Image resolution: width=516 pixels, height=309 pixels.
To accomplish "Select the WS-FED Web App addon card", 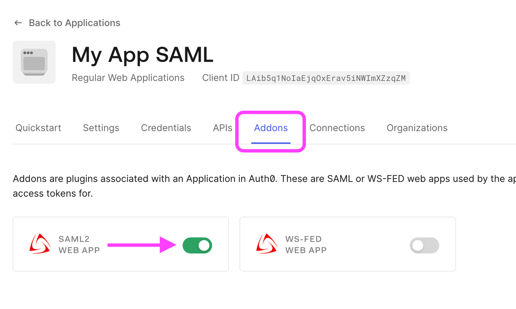I will coord(347,244).
